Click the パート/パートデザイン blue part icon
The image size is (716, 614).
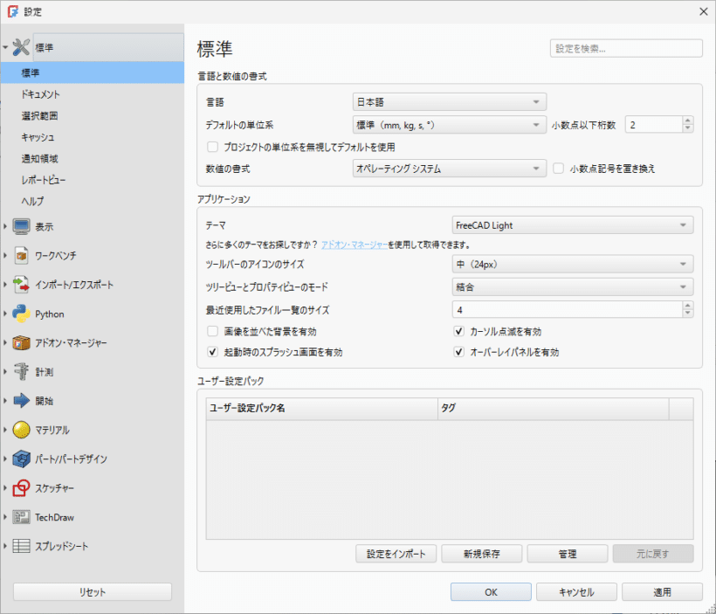click(x=21, y=459)
